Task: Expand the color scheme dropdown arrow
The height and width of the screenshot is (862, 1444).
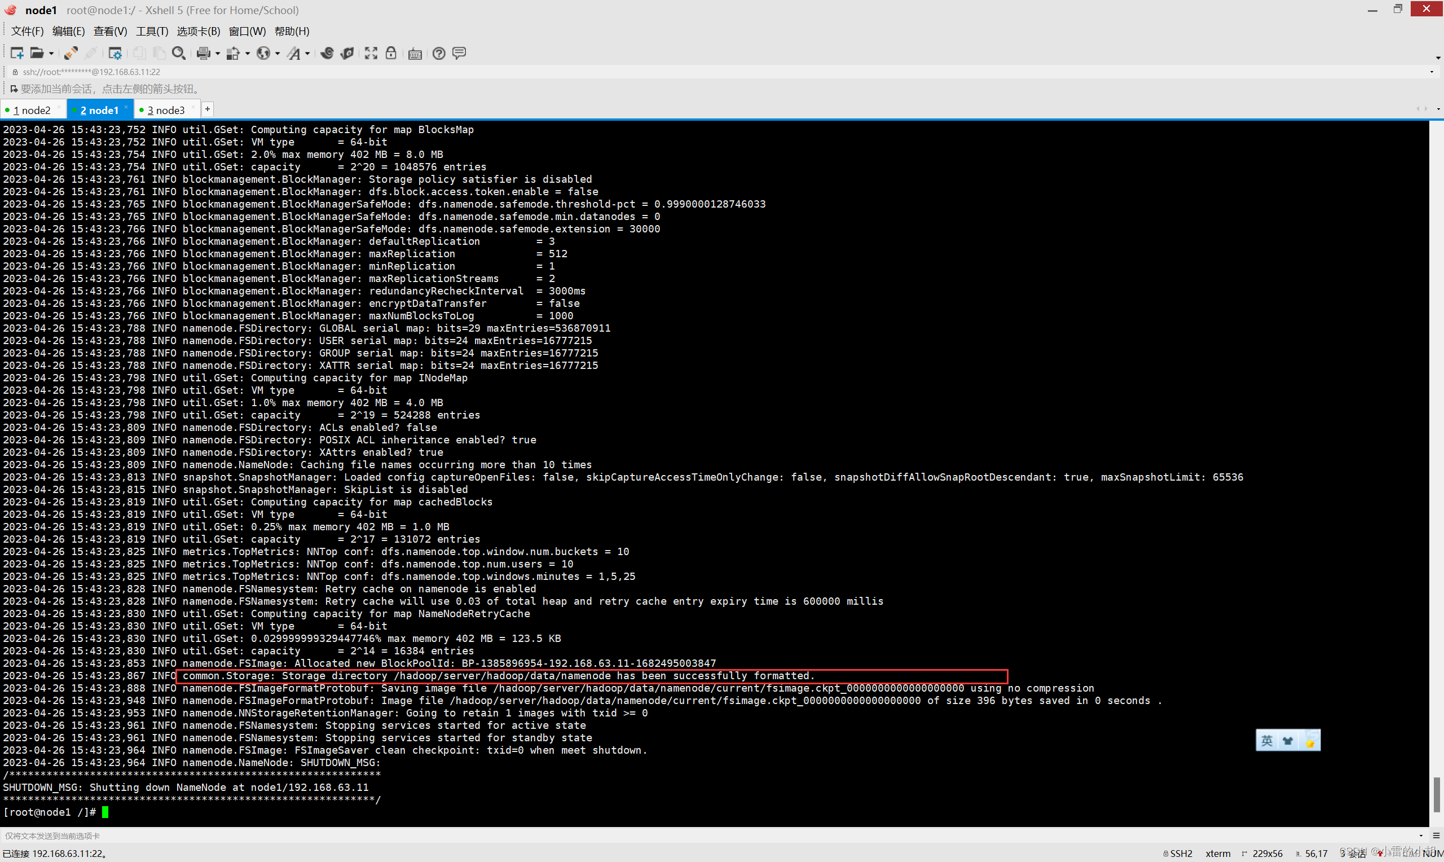Action: click(248, 54)
